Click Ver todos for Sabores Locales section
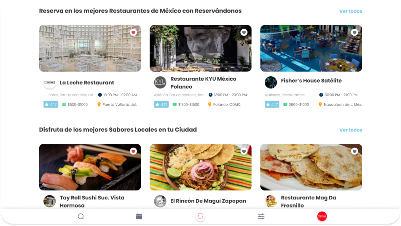The width and height of the screenshot is (401, 226). click(x=350, y=130)
